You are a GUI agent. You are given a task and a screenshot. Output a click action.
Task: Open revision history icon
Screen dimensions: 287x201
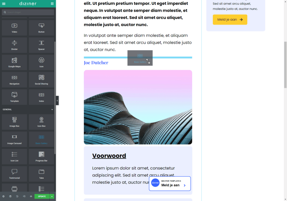(x=17, y=196)
